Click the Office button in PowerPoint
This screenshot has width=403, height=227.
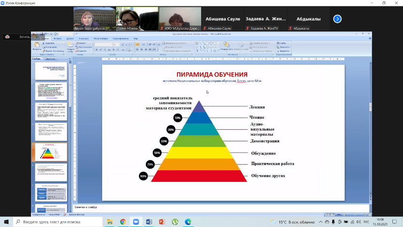click(x=35, y=35)
